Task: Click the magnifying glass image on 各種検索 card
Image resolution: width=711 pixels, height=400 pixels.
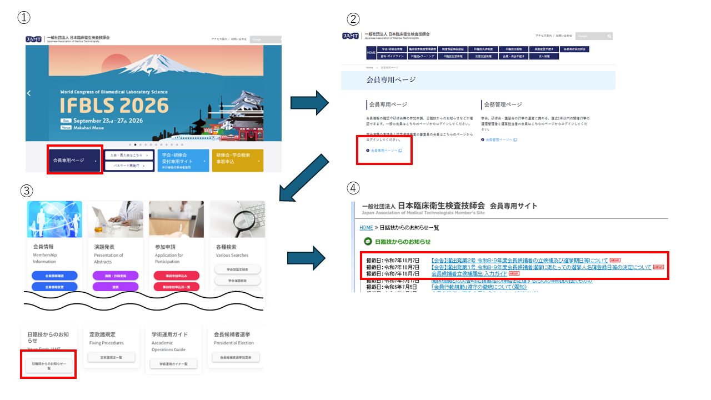Action: [x=238, y=219]
